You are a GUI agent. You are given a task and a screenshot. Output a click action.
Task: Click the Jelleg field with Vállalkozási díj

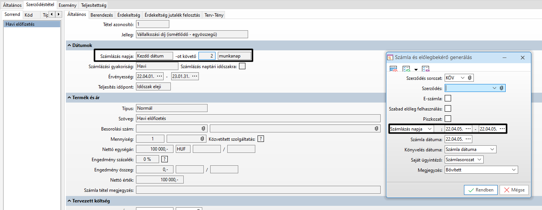(192, 34)
